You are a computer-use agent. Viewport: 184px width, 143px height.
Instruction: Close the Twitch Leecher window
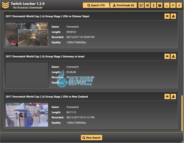pyautogui.click(x=179, y=5)
